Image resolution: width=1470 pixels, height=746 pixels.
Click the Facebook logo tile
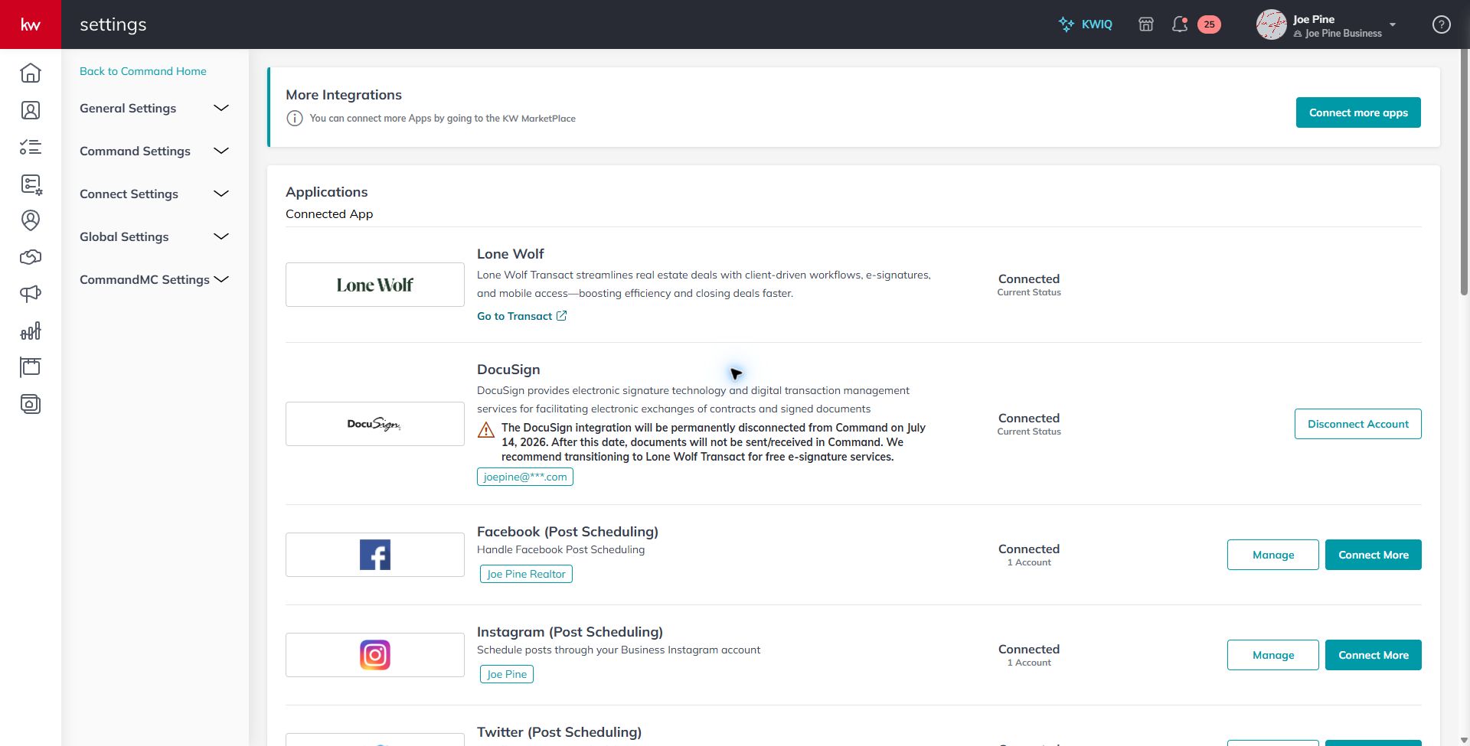[375, 555]
